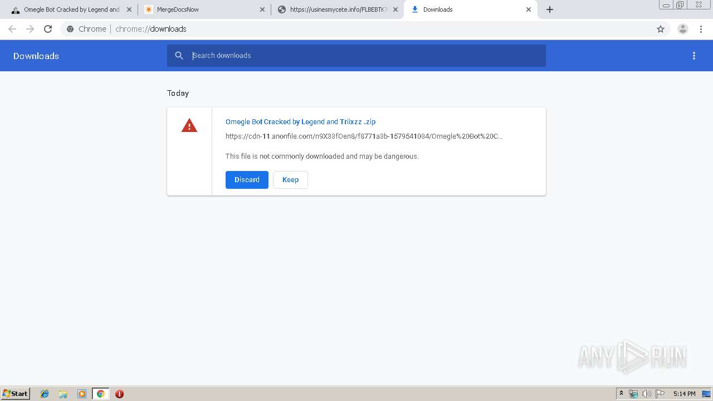Focus the Search downloads field
This screenshot has height=401, width=713.
pos(356,56)
